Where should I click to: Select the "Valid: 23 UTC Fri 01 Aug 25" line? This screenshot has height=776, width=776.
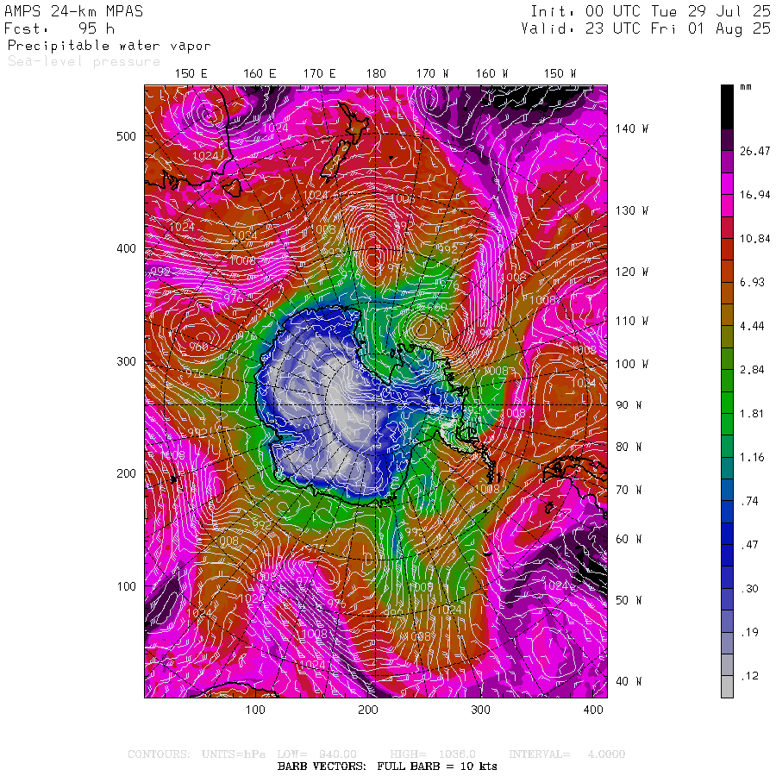click(646, 28)
